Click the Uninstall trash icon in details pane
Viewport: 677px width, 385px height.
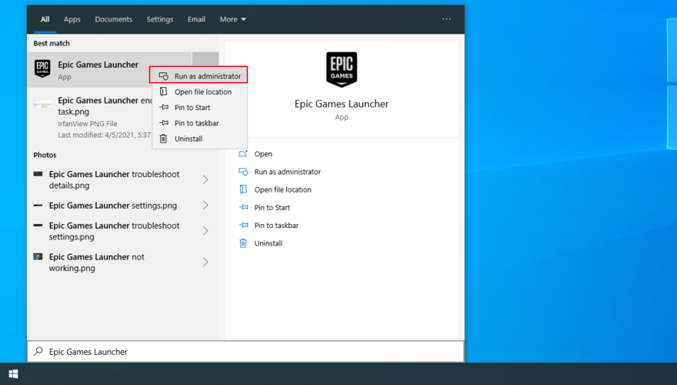[243, 243]
